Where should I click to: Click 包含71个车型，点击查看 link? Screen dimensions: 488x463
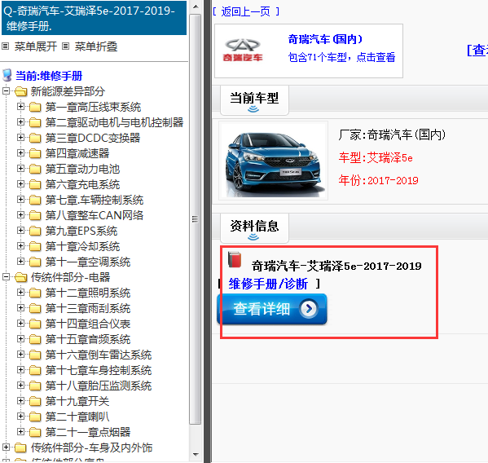click(341, 57)
